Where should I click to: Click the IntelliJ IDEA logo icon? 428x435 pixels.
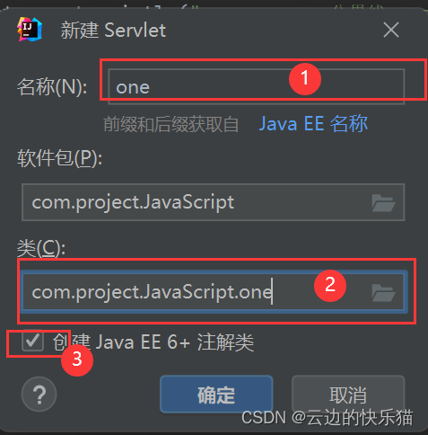point(30,30)
